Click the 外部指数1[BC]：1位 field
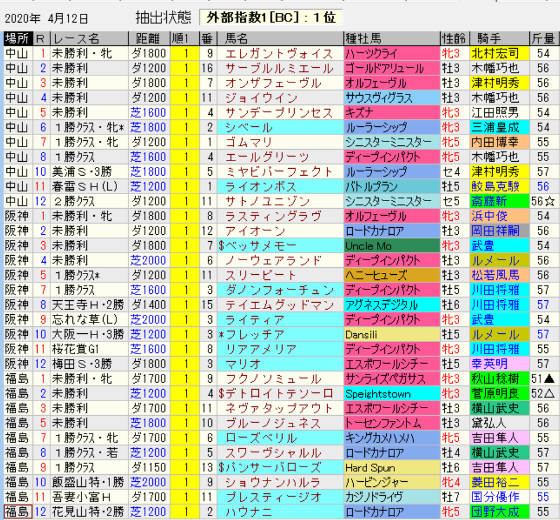The width and height of the screenshot is (560, 520). (x=271, y=18)
